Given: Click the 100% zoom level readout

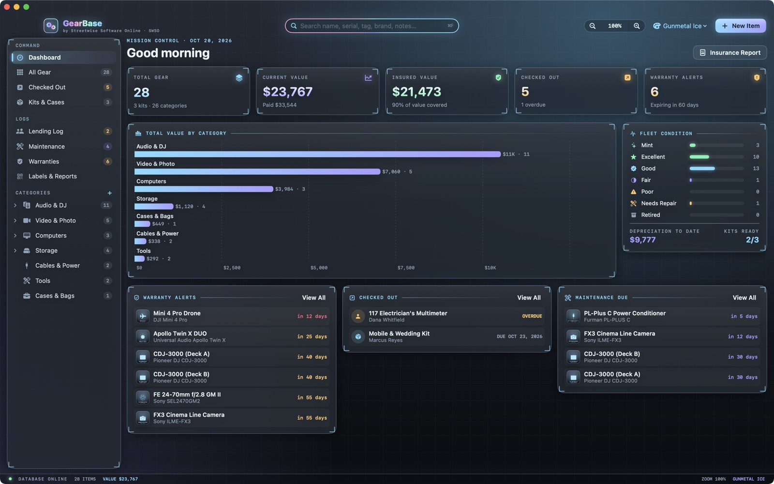Looking at the screenshot, I should (x=614, y=26).
